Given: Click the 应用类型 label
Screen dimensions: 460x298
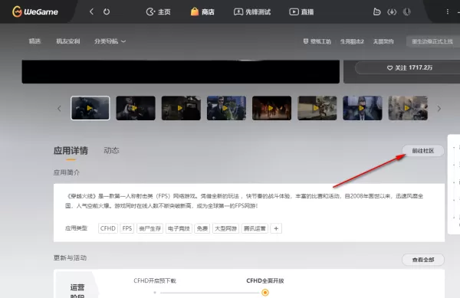Looking at the screenshot, I should point(76,228).
